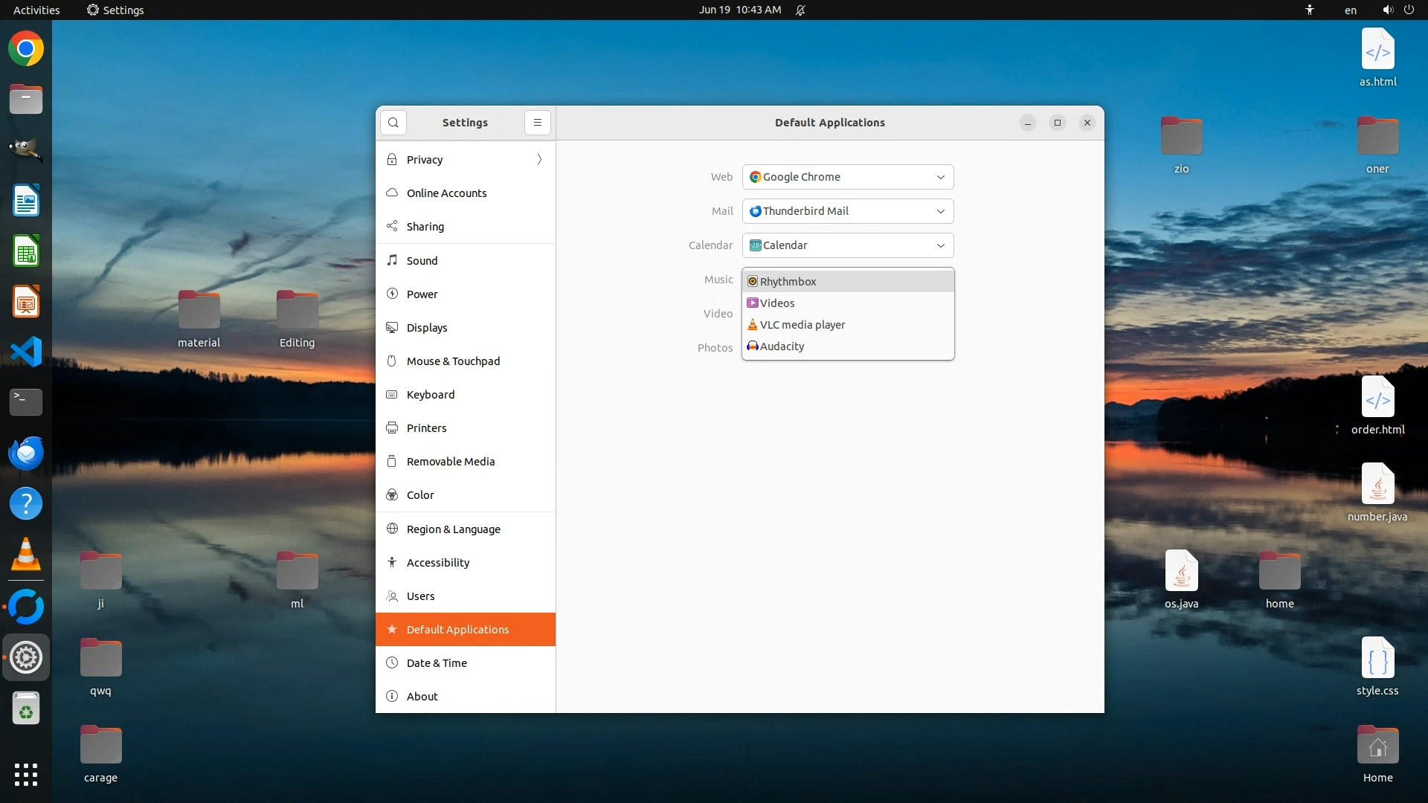Show Applications grid in dock
This screenshot has height=803, width=1428.
(x=26, y=774)
